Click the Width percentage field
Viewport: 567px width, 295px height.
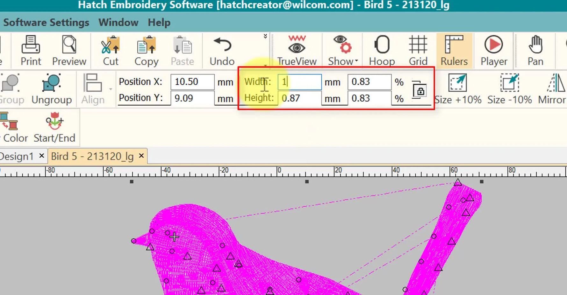(x=370, y=82)
